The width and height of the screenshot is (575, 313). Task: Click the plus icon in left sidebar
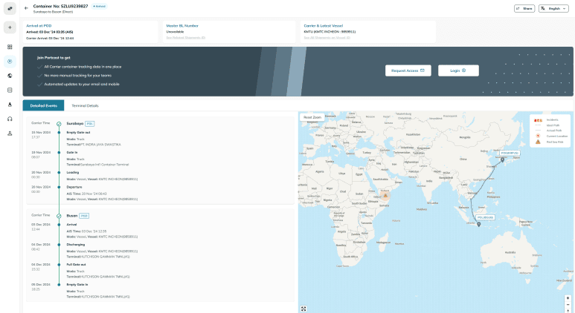tap(10, 27)
